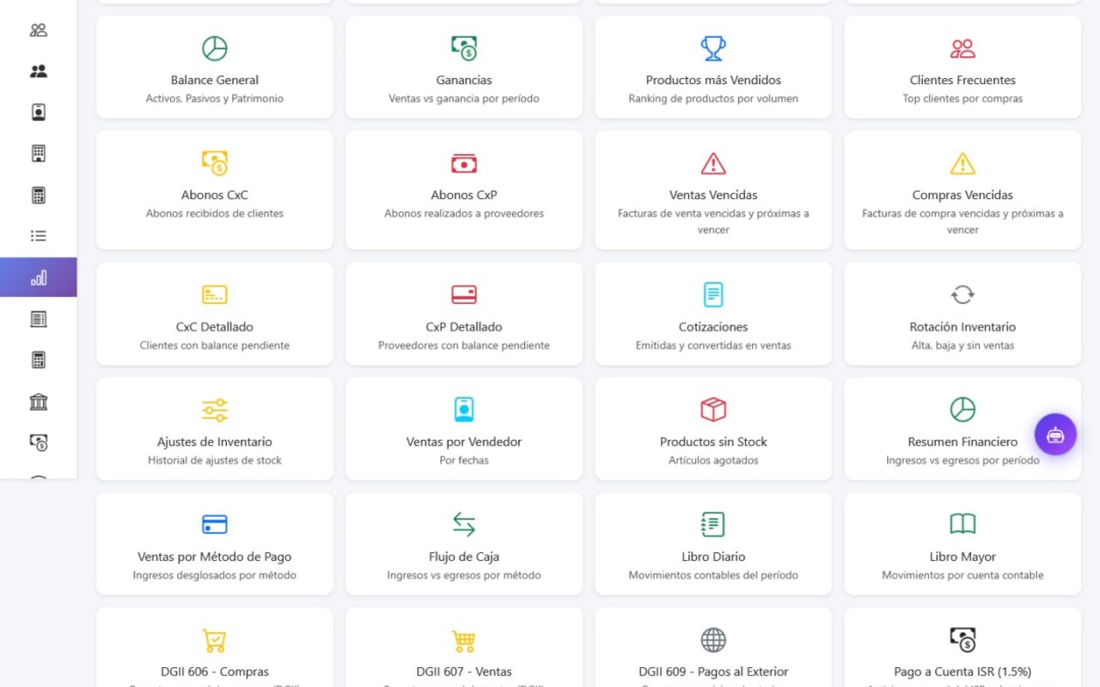Select the Rotación Inventario refresh arrows icon
The width and height of the screenshot is (1100, 687).
[962, 295]
